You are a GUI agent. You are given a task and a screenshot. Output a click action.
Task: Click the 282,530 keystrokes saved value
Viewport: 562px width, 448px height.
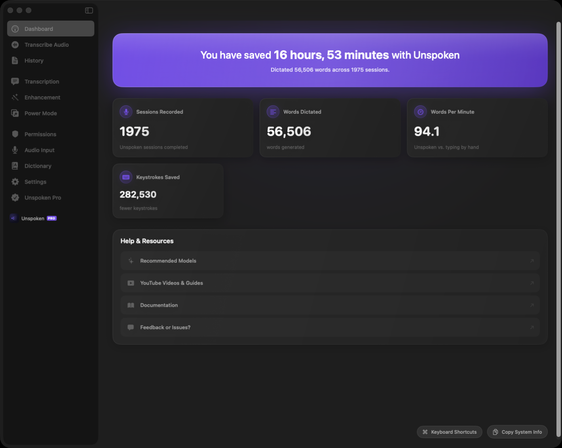(138, 194)
